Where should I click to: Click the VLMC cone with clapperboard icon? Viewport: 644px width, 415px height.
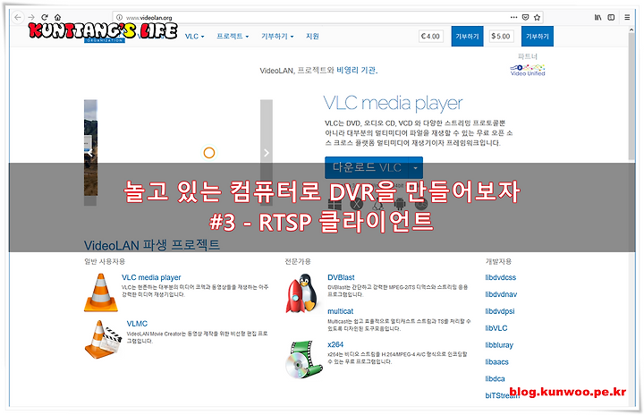[103, 339]
